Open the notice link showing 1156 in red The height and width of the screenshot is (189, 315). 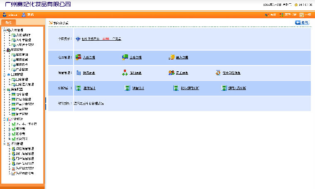click(x=101, y=39)
